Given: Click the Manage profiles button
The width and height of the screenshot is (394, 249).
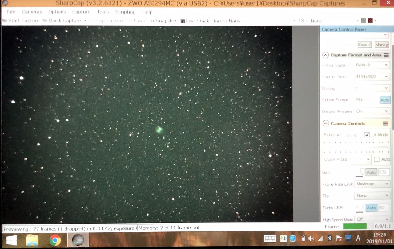Looking at the screenshot, I should 382,45.
